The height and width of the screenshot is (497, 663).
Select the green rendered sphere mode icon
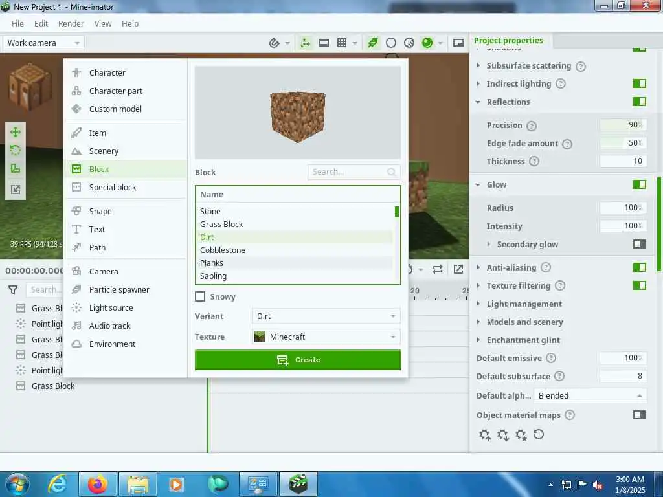pyautogui.click(x=427, y=43)
